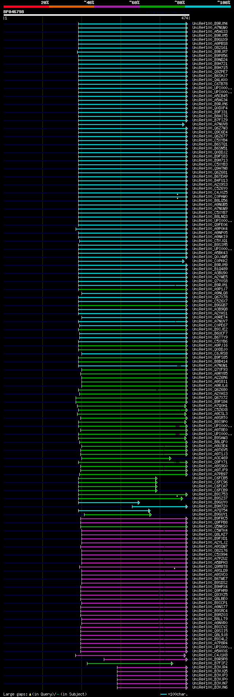Screen dimensions: 234x697
Task: Click hit label UniRef100_B4FU13
Action: click(x=210, y=181)
